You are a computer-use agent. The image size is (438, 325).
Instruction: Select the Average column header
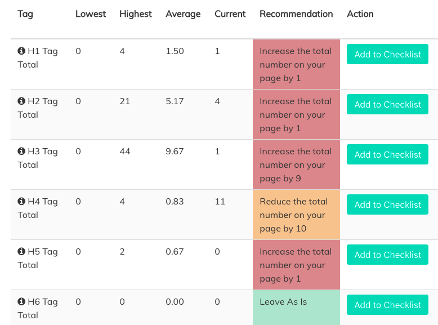tap(183, 14)
